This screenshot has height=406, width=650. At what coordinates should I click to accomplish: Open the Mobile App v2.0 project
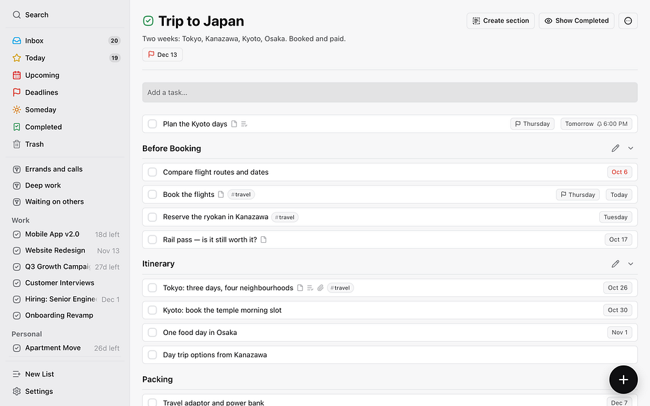[x=65, y=234]
